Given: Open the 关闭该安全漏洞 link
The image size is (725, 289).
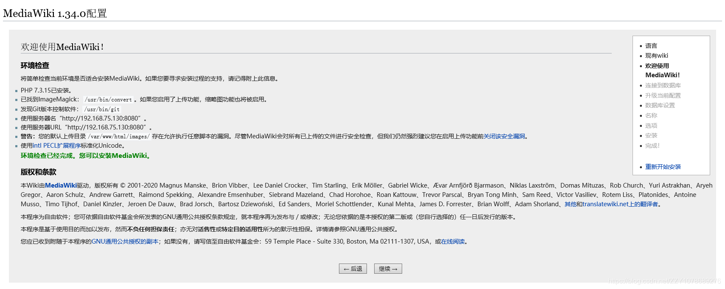Looking at the screenshot, I should click(504, 136).
